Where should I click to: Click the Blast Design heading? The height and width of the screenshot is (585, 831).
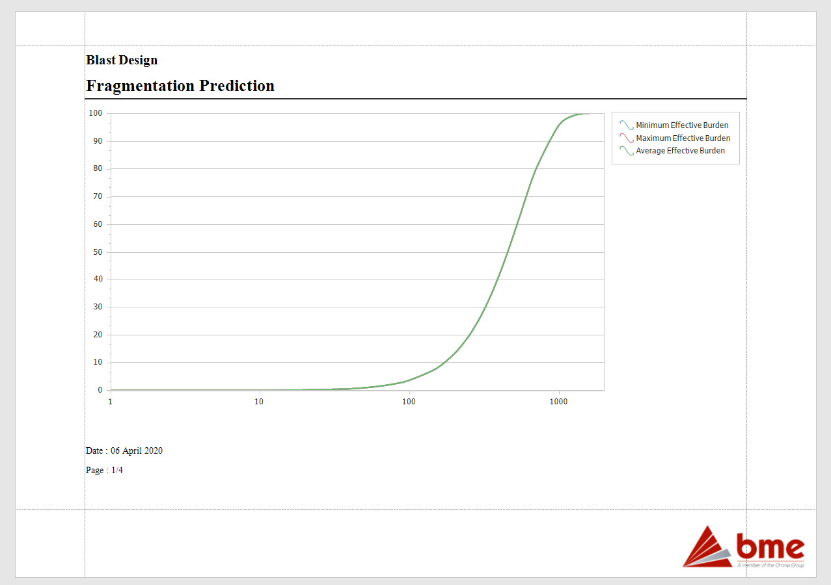coord(122,60)
